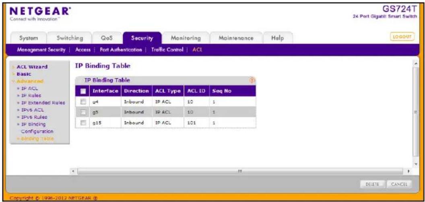Click the IP ACL cell in g4 row
The height and width of the screenshot is (202, 425).
point(168,102)
